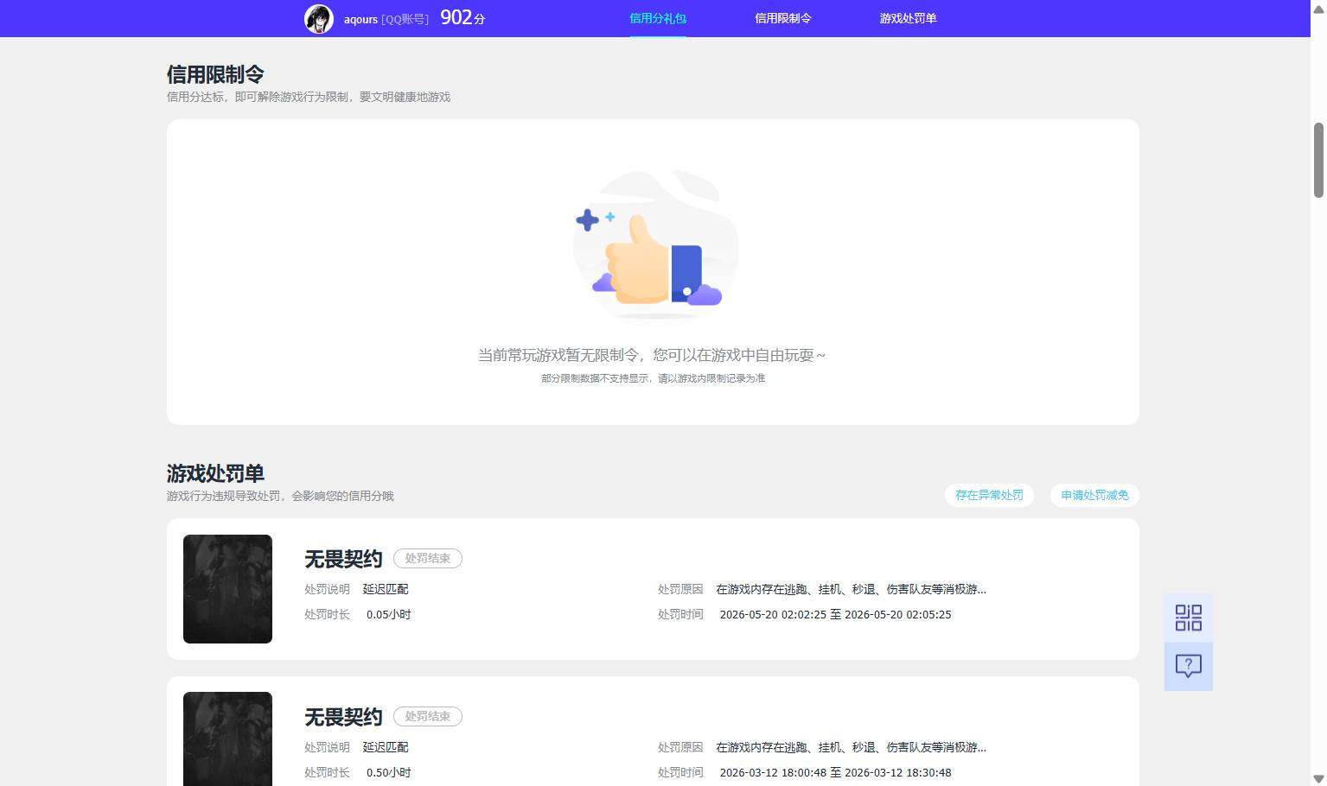This screenshot has width=1327, height=786.
Task: Click the aqours username text
Action: tap(360, 19)
